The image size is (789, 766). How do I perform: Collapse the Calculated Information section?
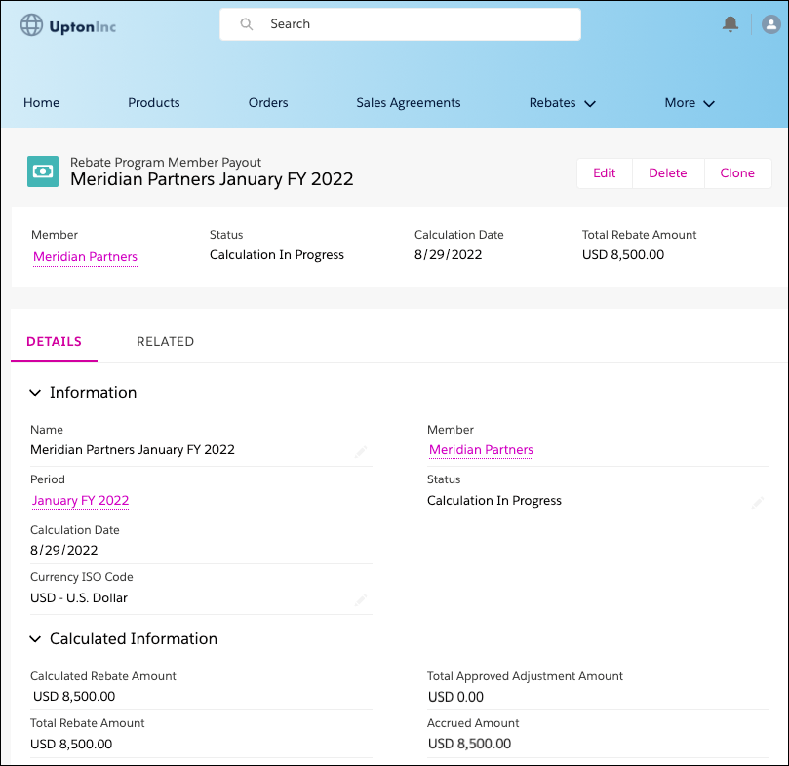[x=35, y=638]
